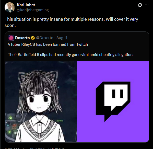Click the @Dexerto handle in quoted tweet
Image resolution: width=153 pixels, height=149 pixels.
(x=45, y=38)
